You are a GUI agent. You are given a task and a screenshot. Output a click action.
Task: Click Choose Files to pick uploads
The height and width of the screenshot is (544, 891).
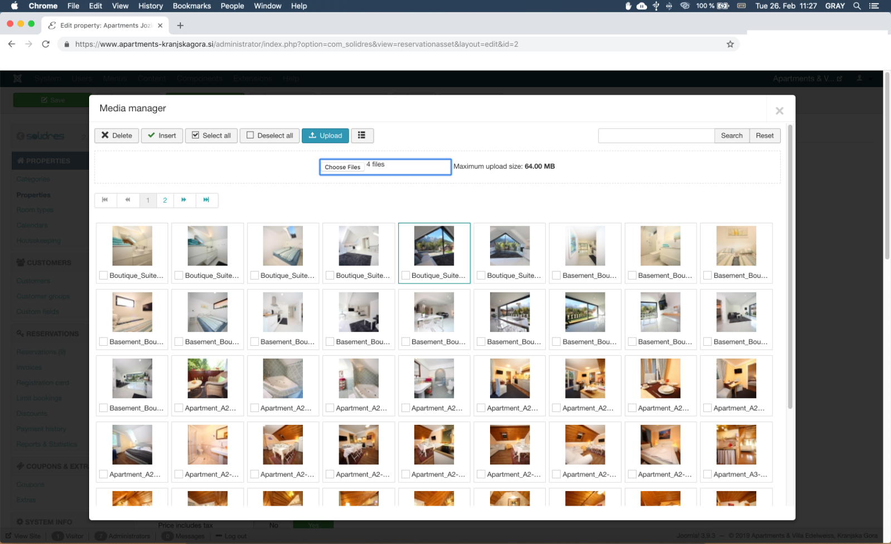click(342, 167)
